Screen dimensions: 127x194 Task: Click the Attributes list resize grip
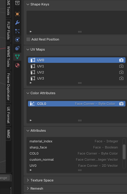(x=80, y=170)
